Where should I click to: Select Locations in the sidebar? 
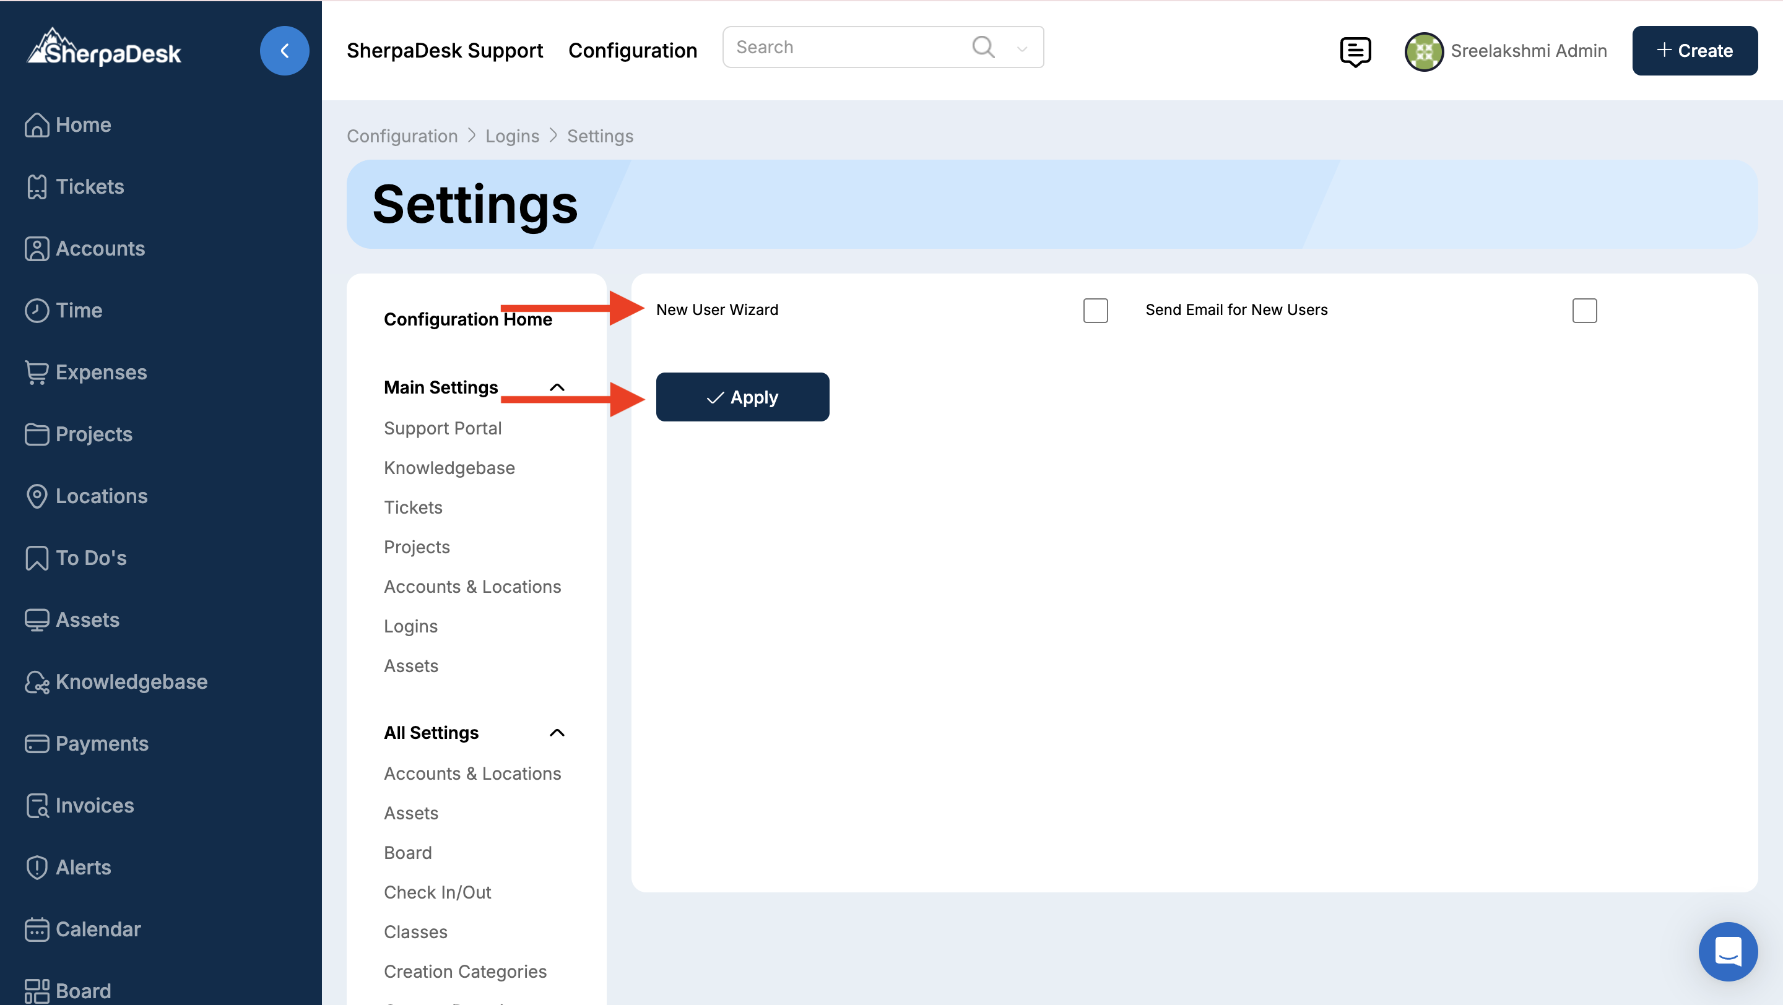[101, 496]
